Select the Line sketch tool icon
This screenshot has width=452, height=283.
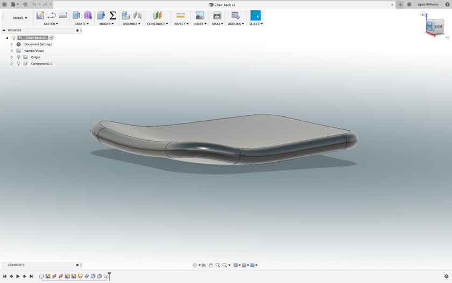(x=52, y=16)
